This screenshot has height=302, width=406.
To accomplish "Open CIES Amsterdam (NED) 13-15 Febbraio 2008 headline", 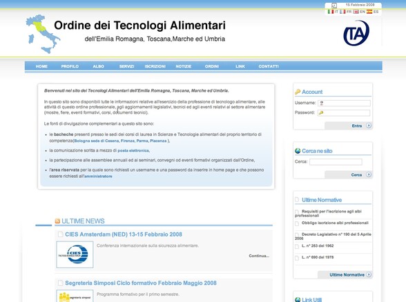I will tap(124, 234).
